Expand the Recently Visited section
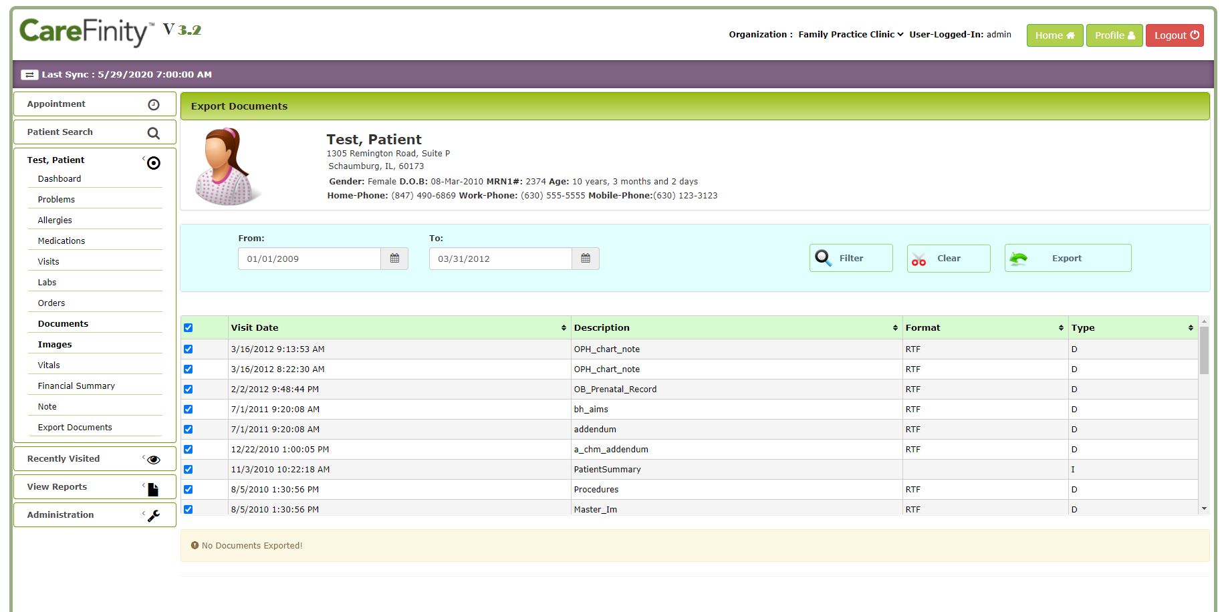 [x=95, y=459]
